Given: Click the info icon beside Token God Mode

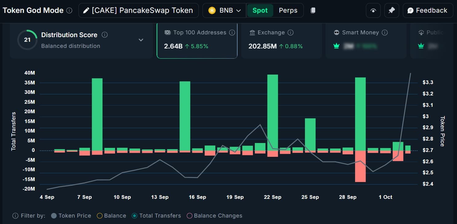Looking at the screenshot, I should [70, 10].
